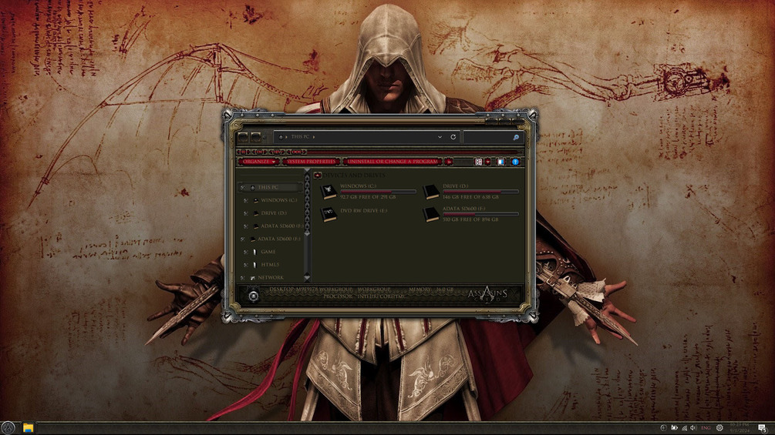Click the Windows (C:) capacity bar
Image resolution: width=775 pixels, height=435 pixels.
(x=378, y=192)
